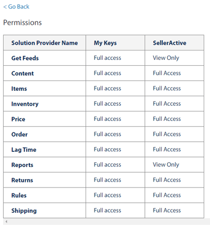This screenshot has height=228, width=210.
Task: Click the Order row label
Action: [x=19, y=134]
